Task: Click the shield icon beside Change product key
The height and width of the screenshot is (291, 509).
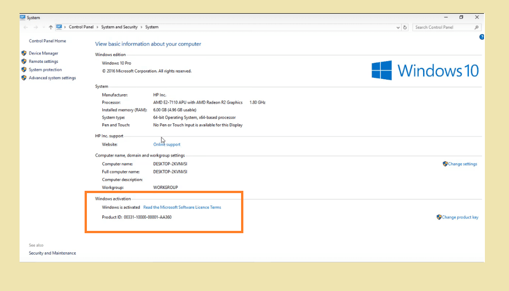Action: pyautogui.click(x=439, y=217)
